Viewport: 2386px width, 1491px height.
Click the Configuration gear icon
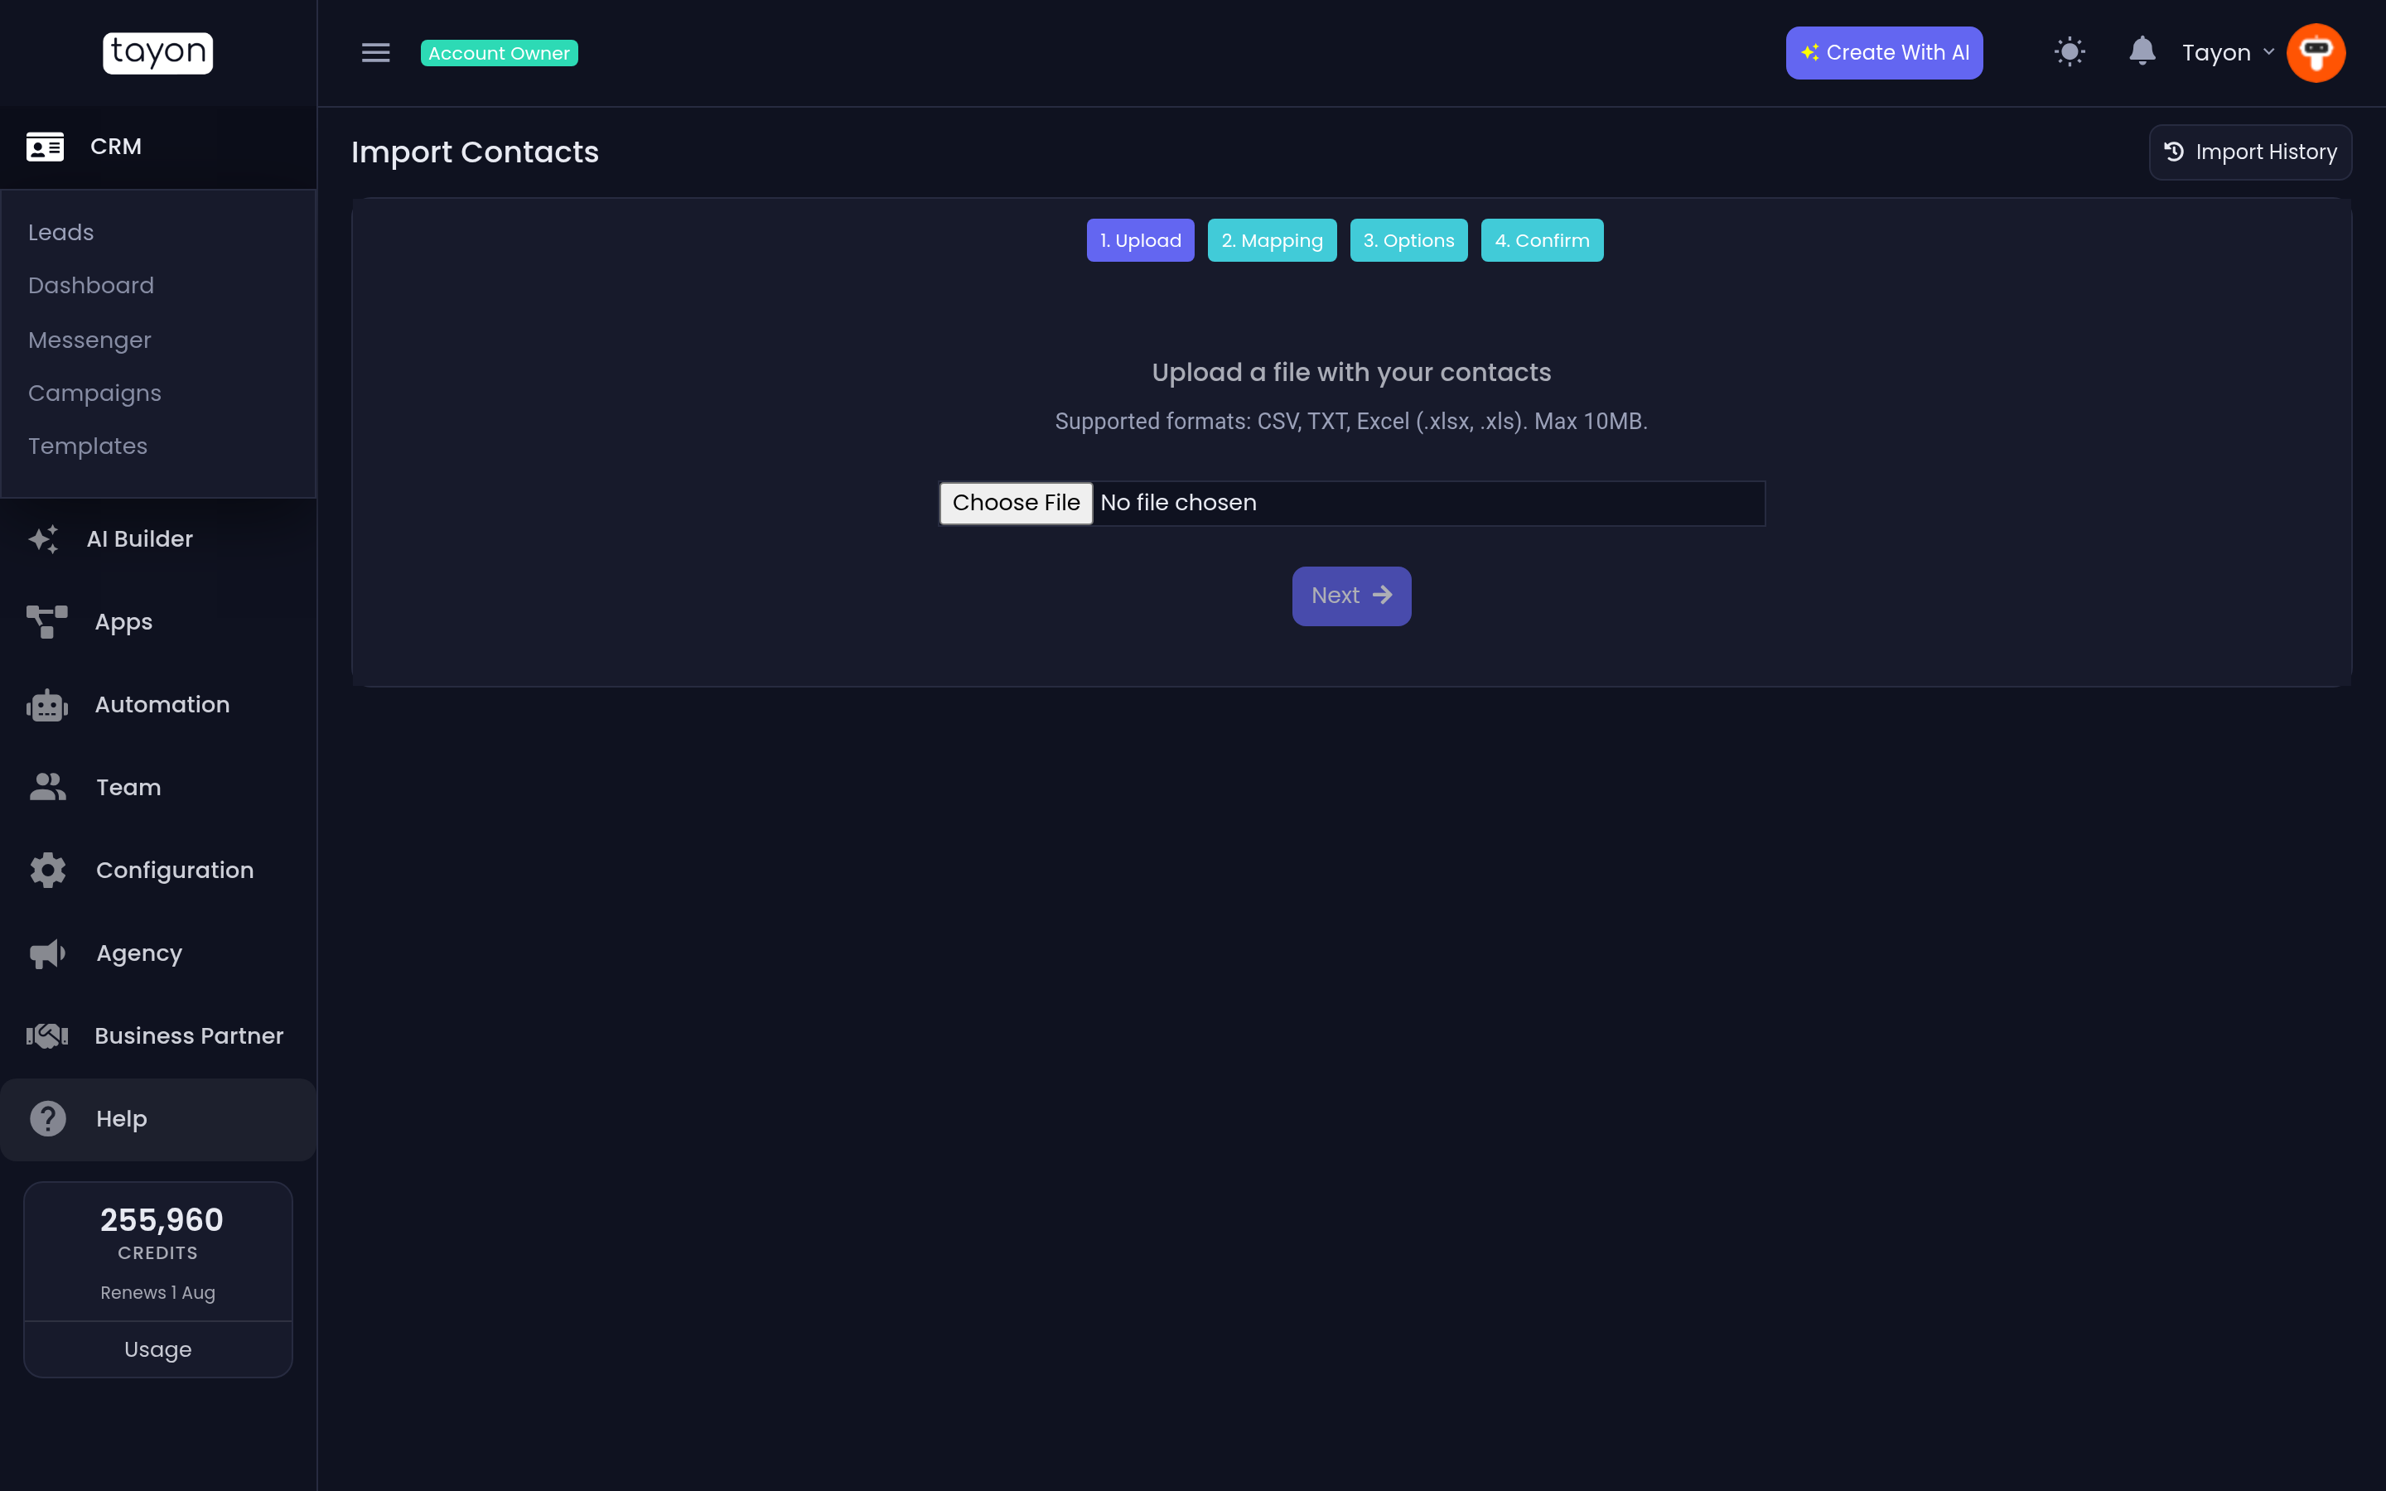47,870
